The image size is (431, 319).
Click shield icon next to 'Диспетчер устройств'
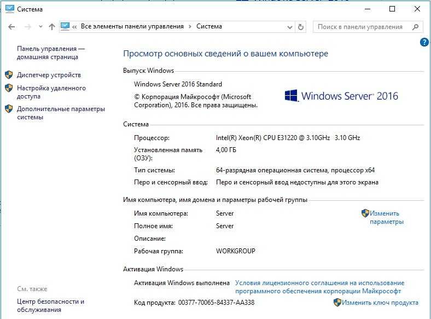click(9, 74)
